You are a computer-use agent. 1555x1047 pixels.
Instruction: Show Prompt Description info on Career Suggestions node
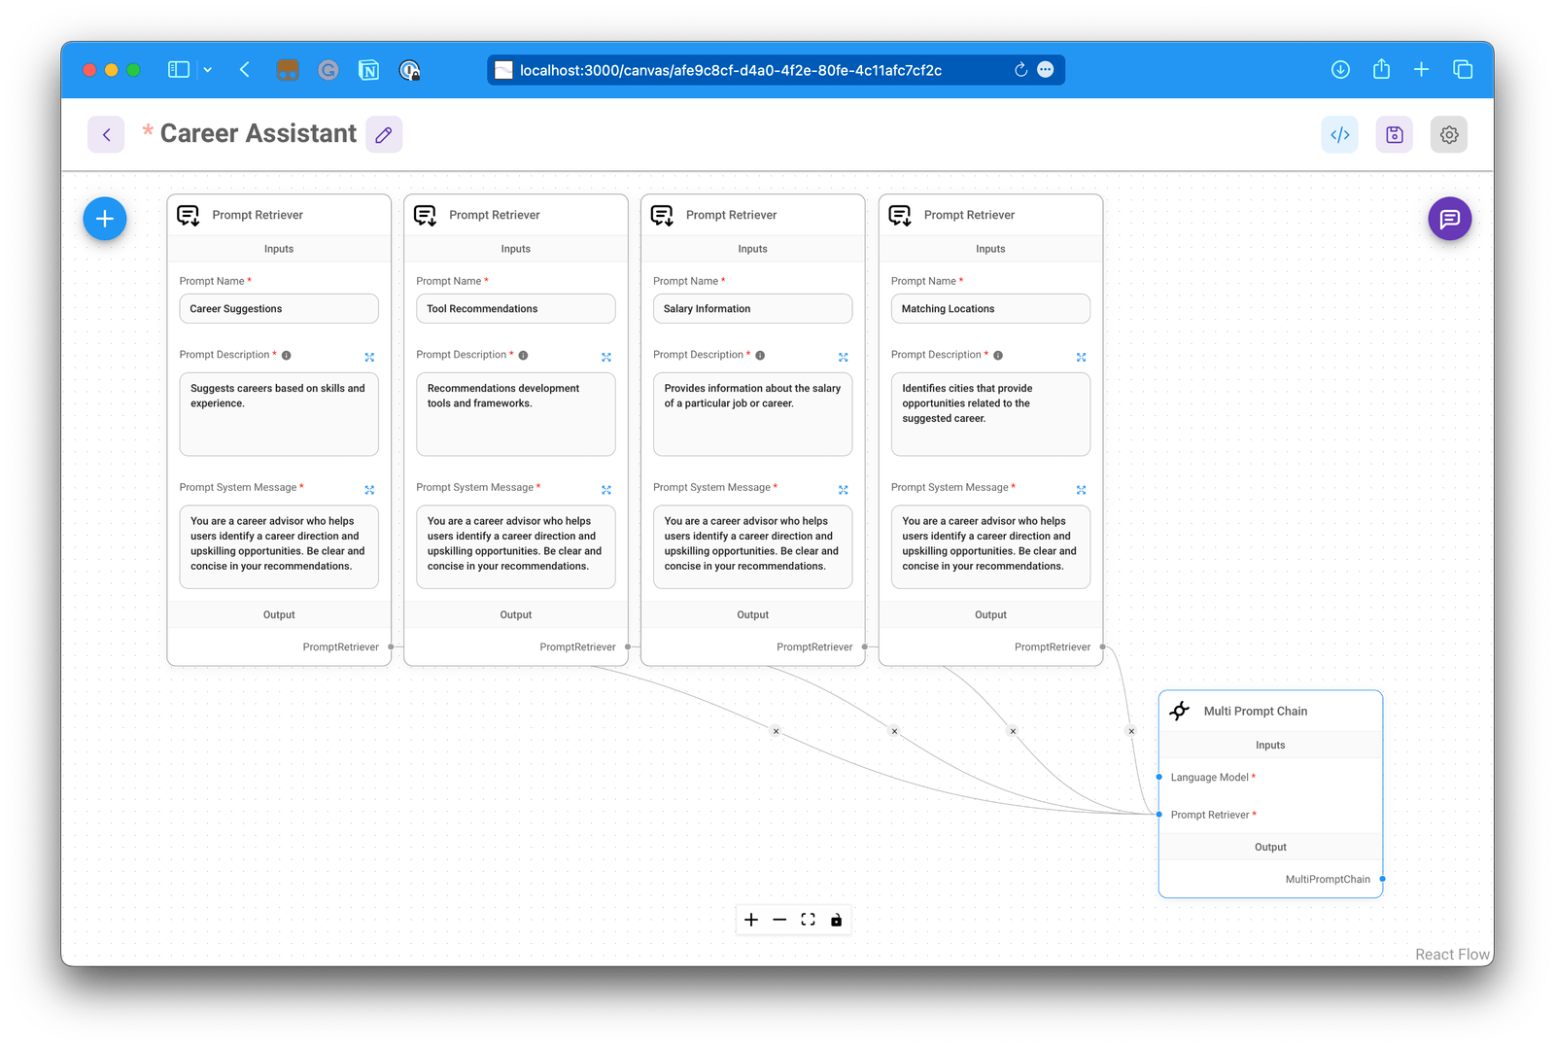[287, 355]
